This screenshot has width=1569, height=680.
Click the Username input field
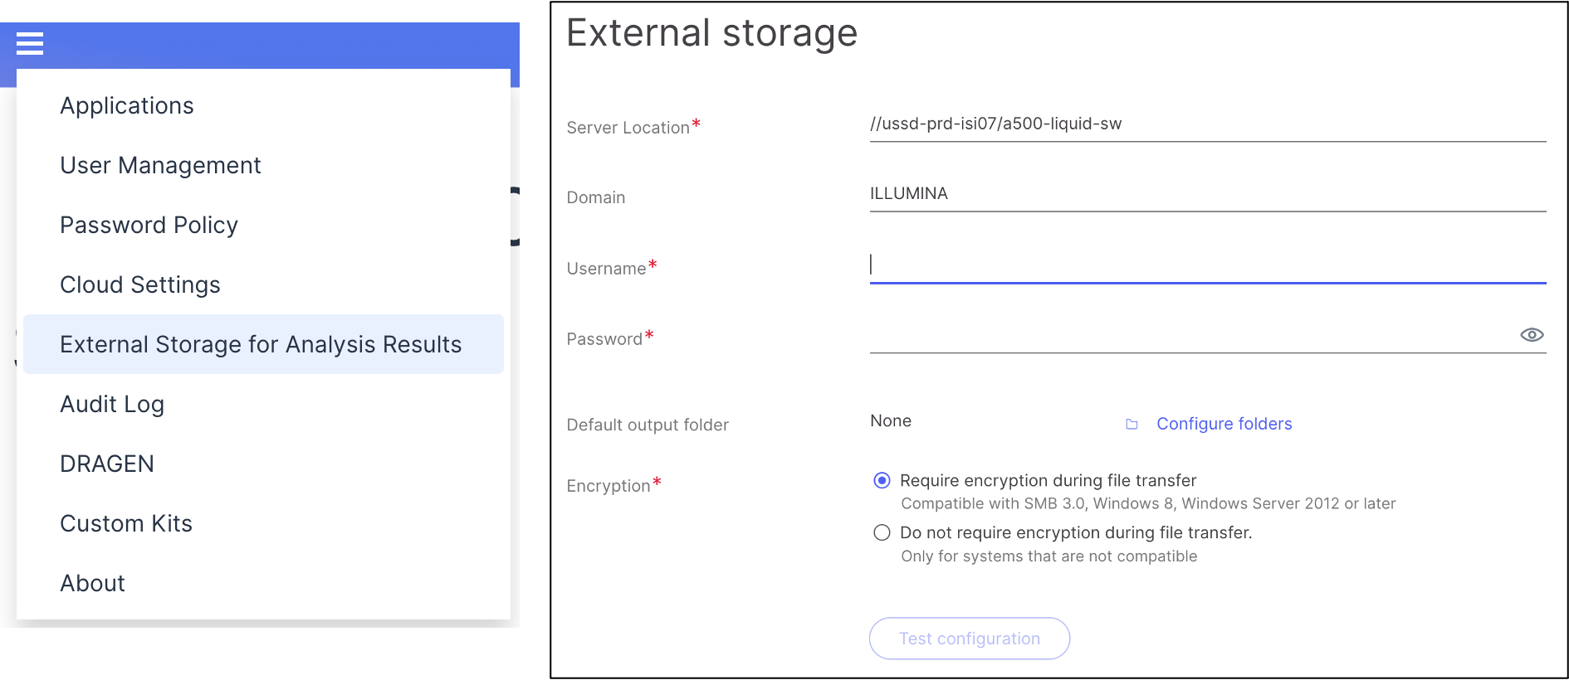point(1208,265)
